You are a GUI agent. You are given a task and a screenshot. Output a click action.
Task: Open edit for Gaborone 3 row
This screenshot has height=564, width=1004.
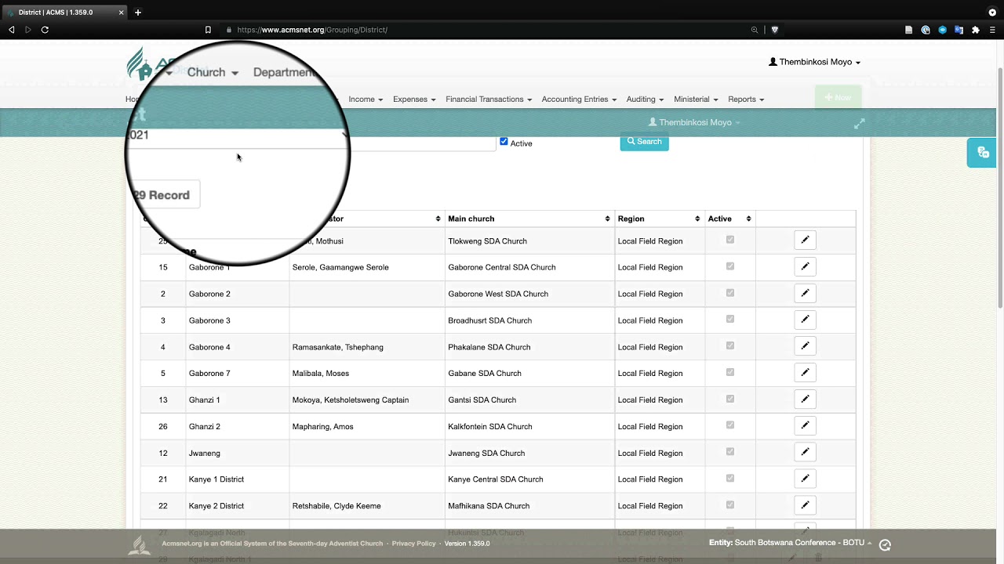(805, 320)
